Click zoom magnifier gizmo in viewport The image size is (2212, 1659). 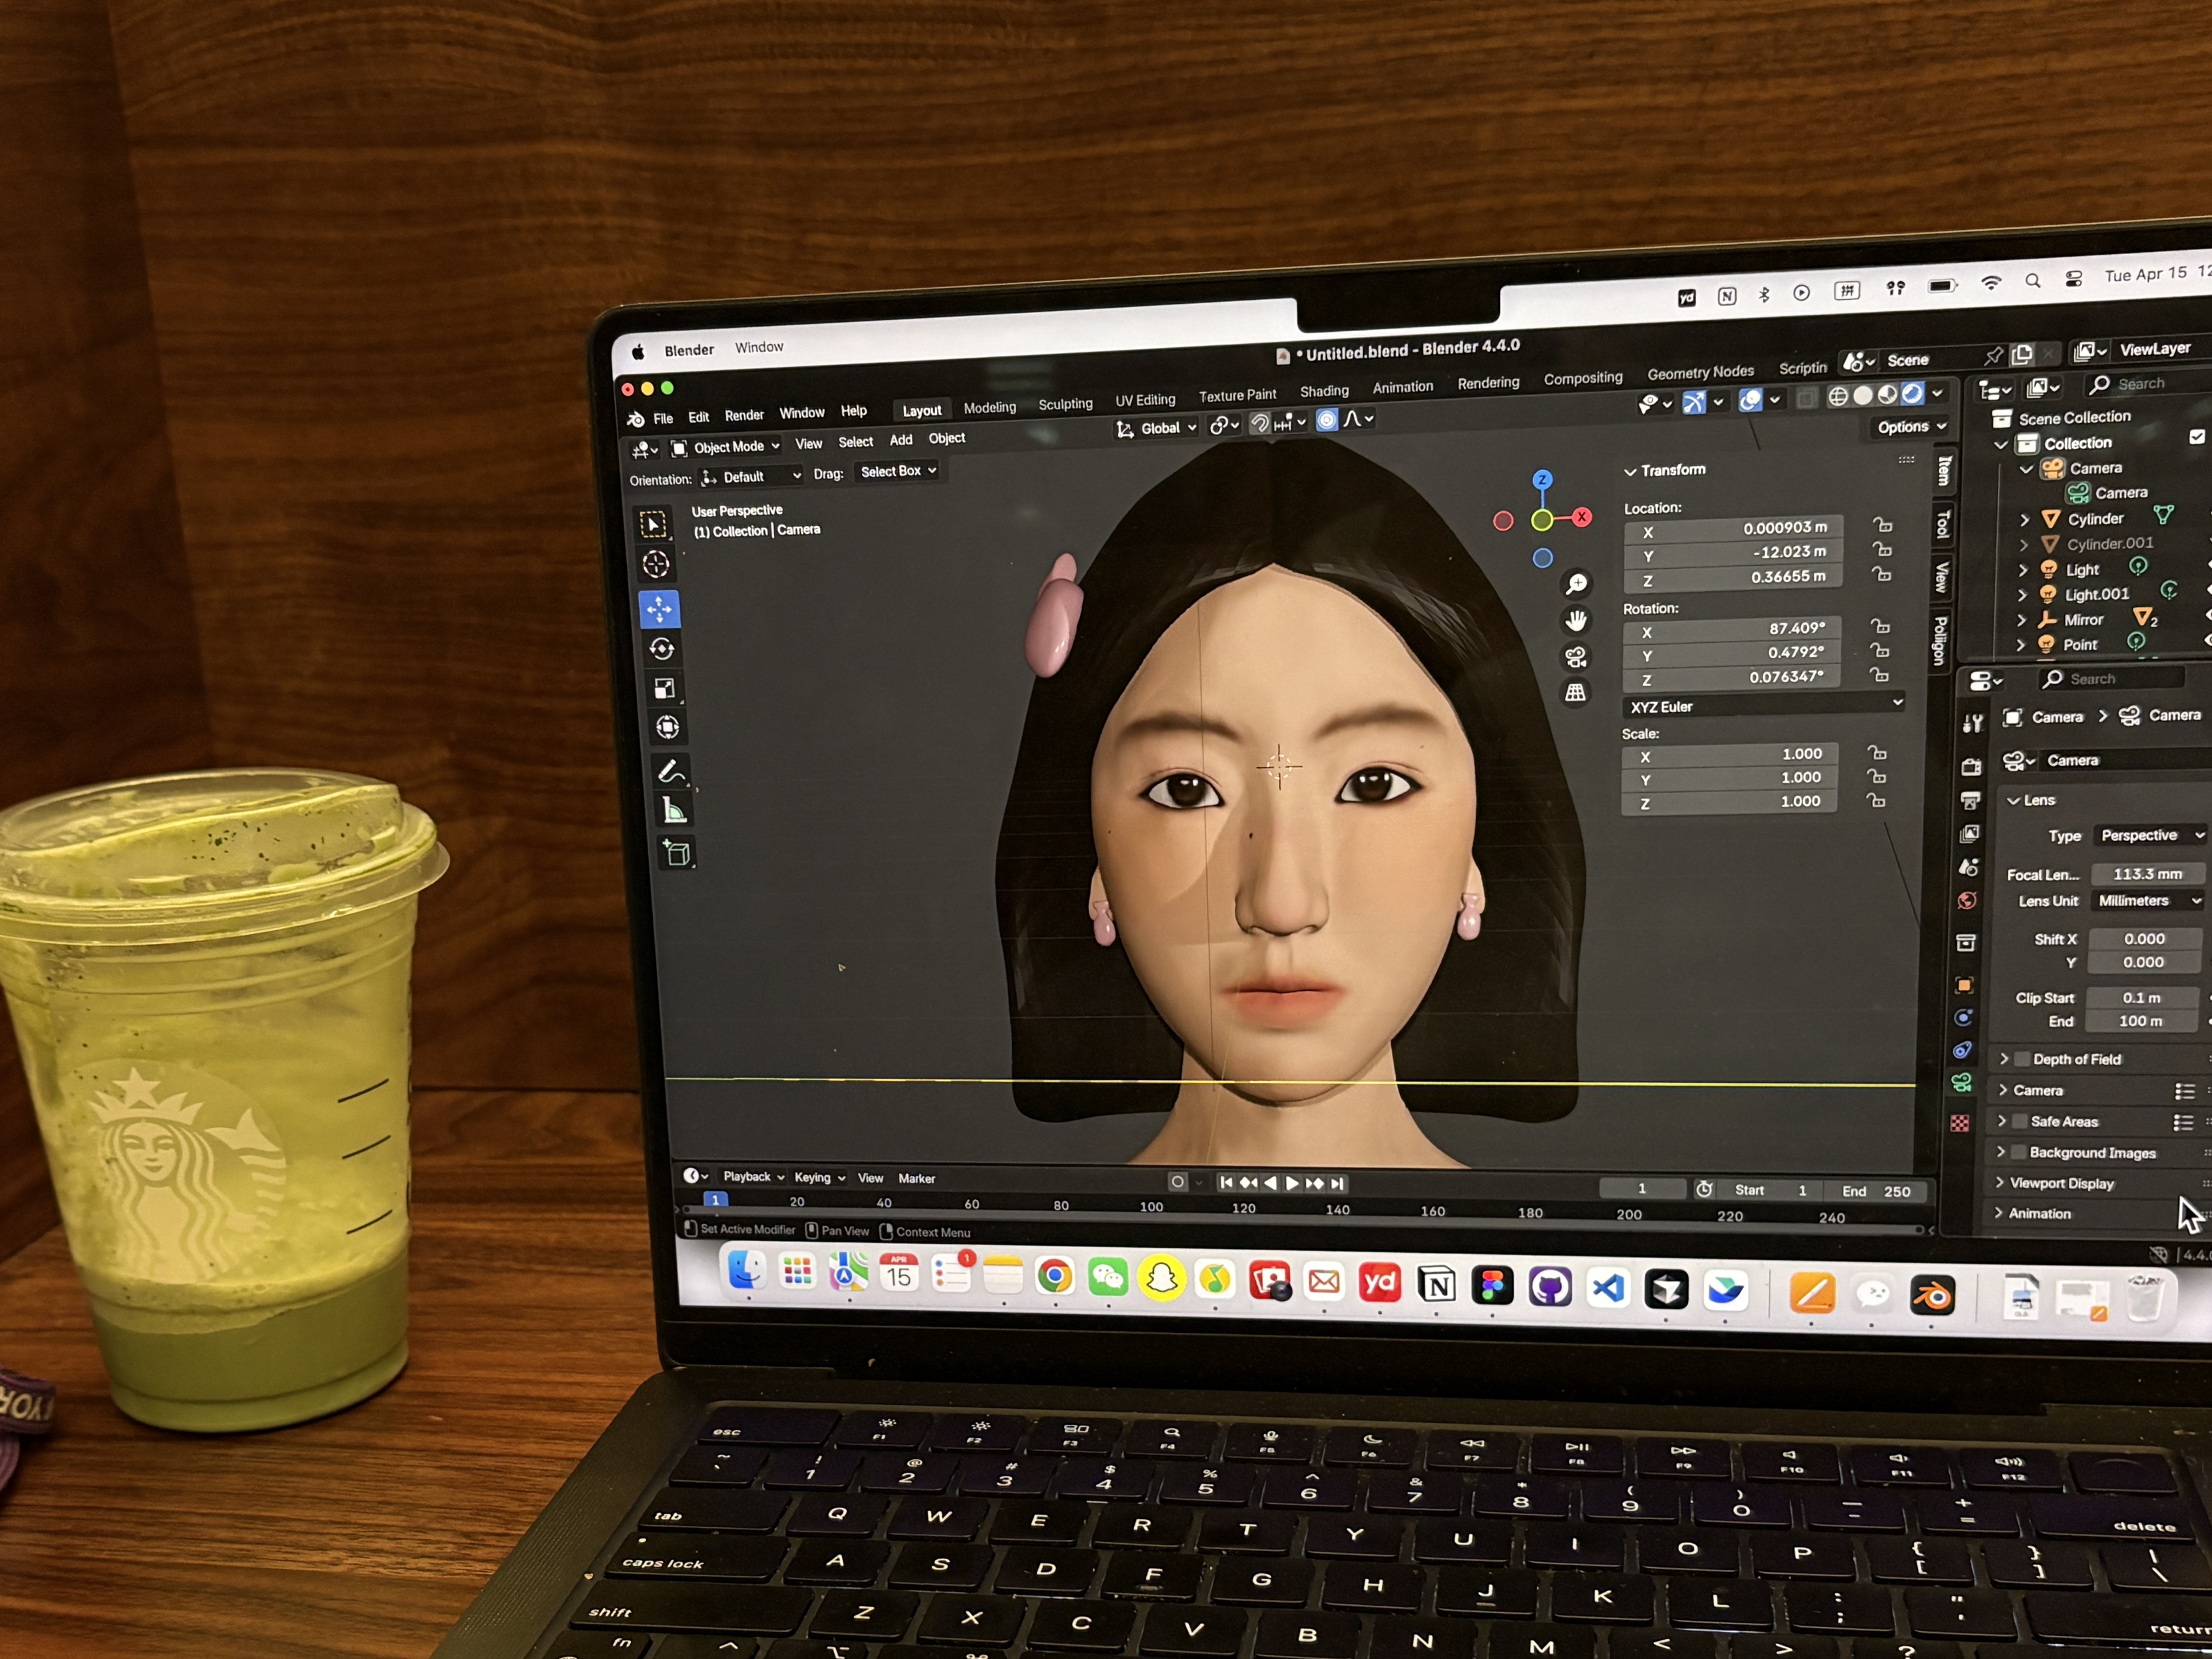click(x=1577, y=584)
